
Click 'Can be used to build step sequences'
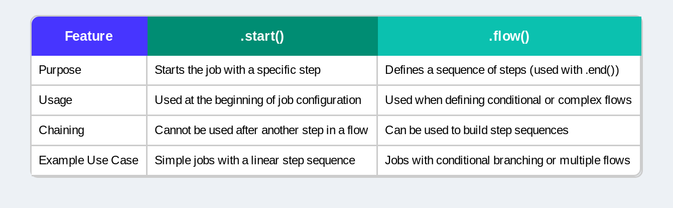[476, 131]
